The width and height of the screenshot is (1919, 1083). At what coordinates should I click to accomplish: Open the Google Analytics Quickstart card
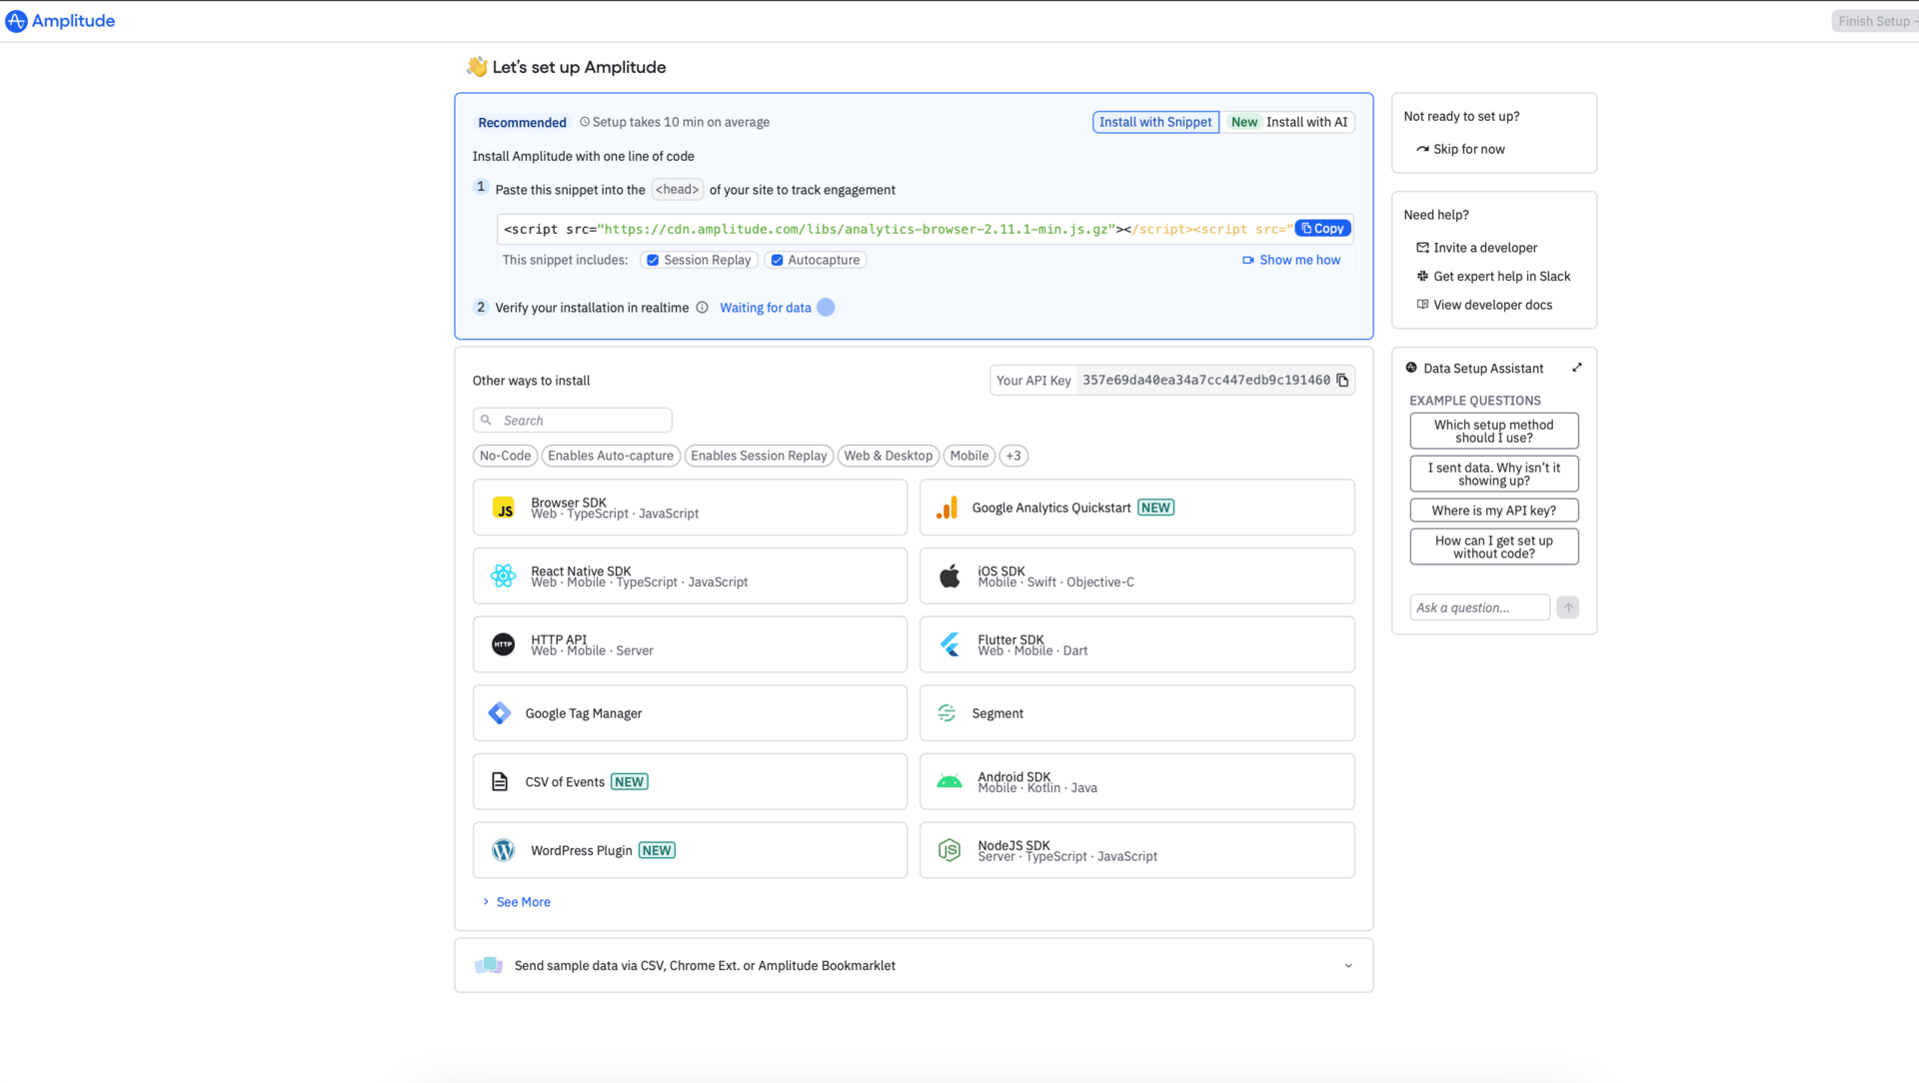click(x=1137, y=508)
